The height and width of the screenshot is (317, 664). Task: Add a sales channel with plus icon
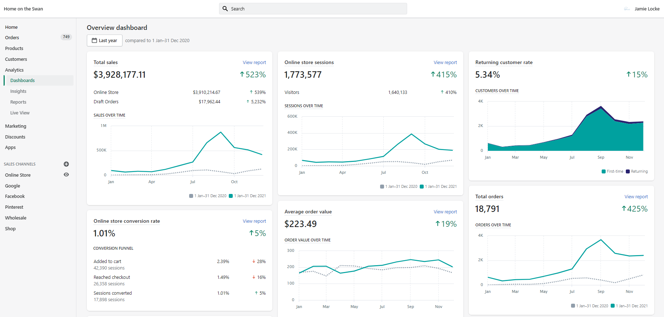coord(66,164)
